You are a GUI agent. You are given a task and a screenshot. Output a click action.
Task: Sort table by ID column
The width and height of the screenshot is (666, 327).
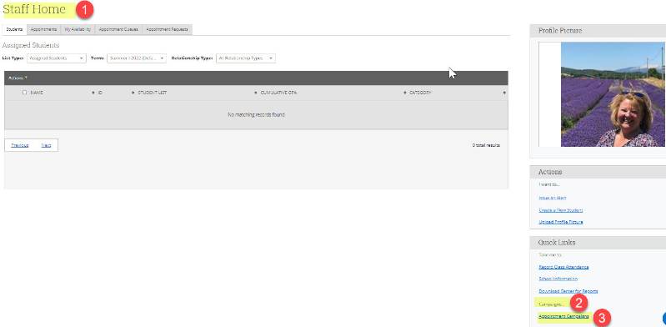point(100,93)
